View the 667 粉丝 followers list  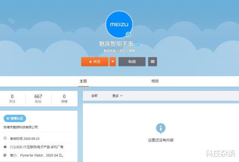pyautogui.click(x=38, y=99)
